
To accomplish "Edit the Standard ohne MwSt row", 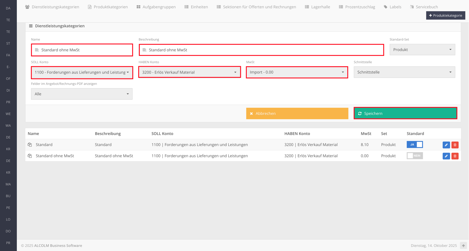I will [446, 156].
